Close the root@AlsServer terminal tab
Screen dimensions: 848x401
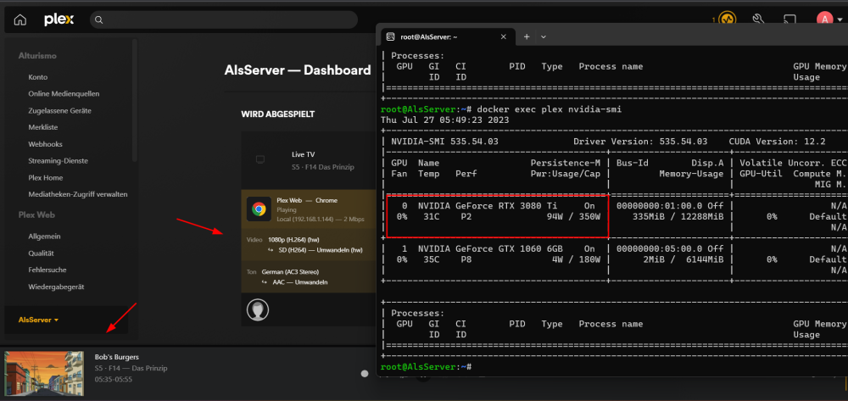pyautogui.click(x=504, y=37)
